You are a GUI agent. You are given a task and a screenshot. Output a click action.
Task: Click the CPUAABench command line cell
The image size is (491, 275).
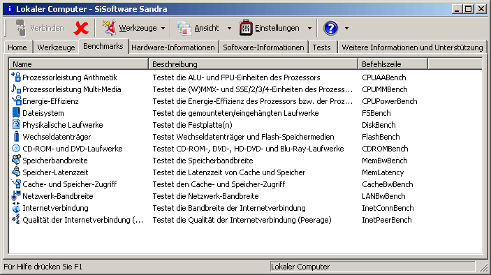384,77
